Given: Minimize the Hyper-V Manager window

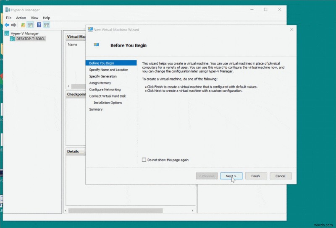Looking at the screenshot, I should (252, 9).
